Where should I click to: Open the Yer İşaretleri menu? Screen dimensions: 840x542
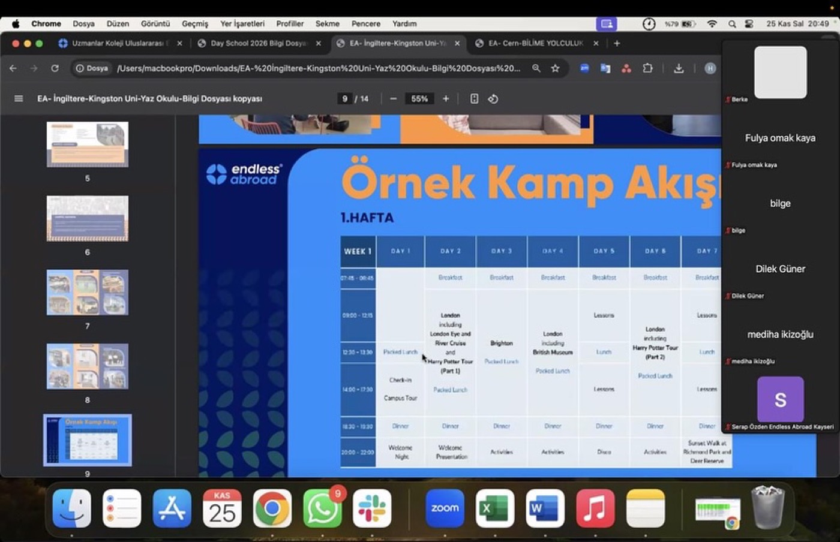242,24
